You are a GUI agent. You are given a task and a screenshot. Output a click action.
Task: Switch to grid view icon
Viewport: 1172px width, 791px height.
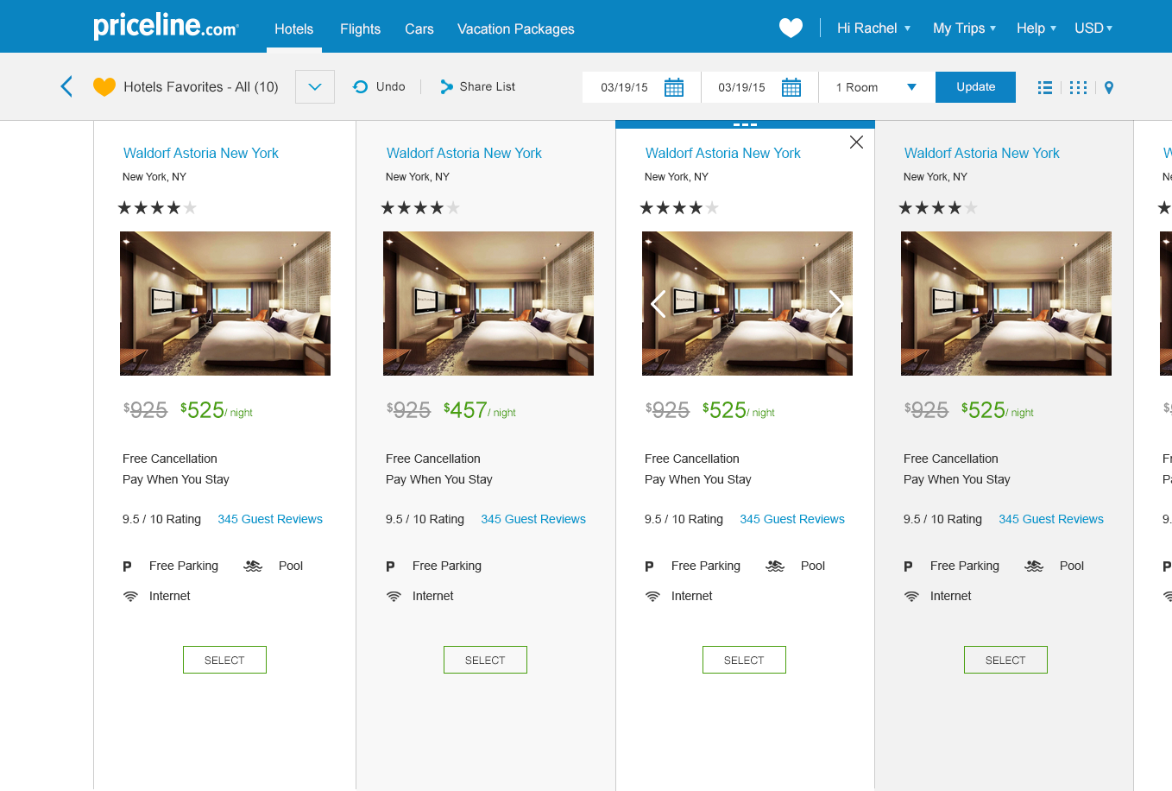(1078, 87)
